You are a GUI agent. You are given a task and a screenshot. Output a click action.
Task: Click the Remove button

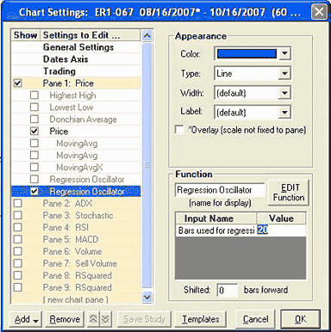coord(65,319)
